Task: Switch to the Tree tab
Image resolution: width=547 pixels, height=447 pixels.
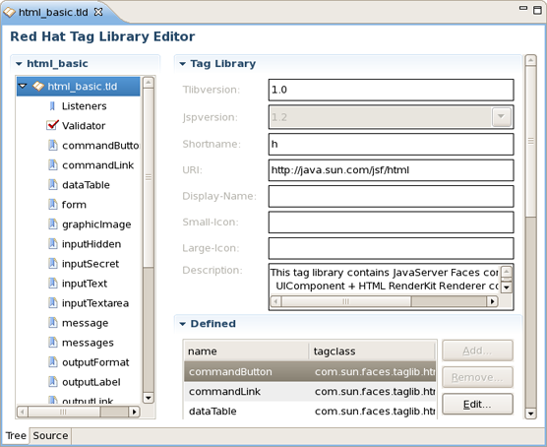Action: 16,435
